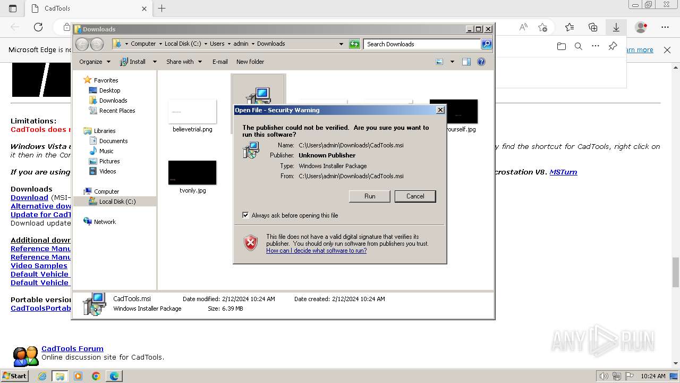Image resolution: width=680 pixels, height=383 pixels.
Task: Click the Explorer back arrow button
Action: (x=82, y=44)
